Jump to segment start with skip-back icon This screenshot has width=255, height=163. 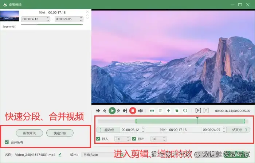pyautogui.click(x=98, y=111)
